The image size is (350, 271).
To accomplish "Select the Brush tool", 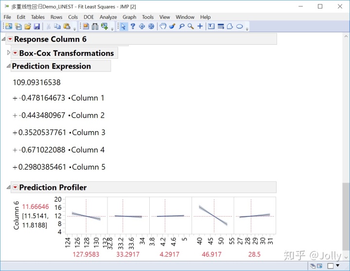I will tap(172, 26).
